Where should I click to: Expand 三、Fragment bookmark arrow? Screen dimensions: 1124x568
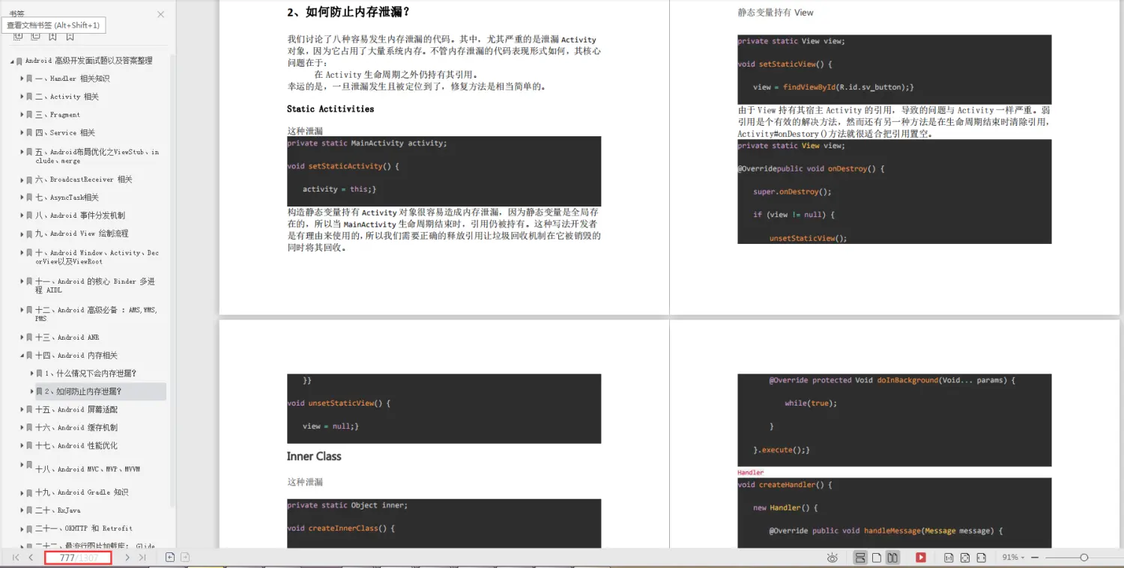pyautogui.click(x=22, y=114)
